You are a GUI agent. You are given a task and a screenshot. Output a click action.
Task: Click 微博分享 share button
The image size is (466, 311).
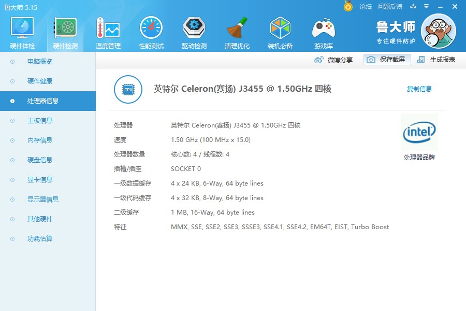point(333,60)
